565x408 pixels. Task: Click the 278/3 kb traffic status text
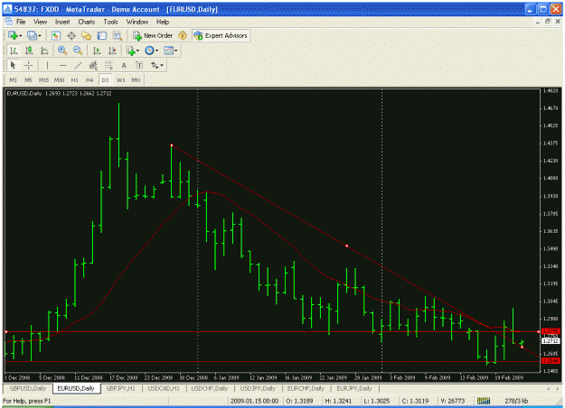point(516,401)
